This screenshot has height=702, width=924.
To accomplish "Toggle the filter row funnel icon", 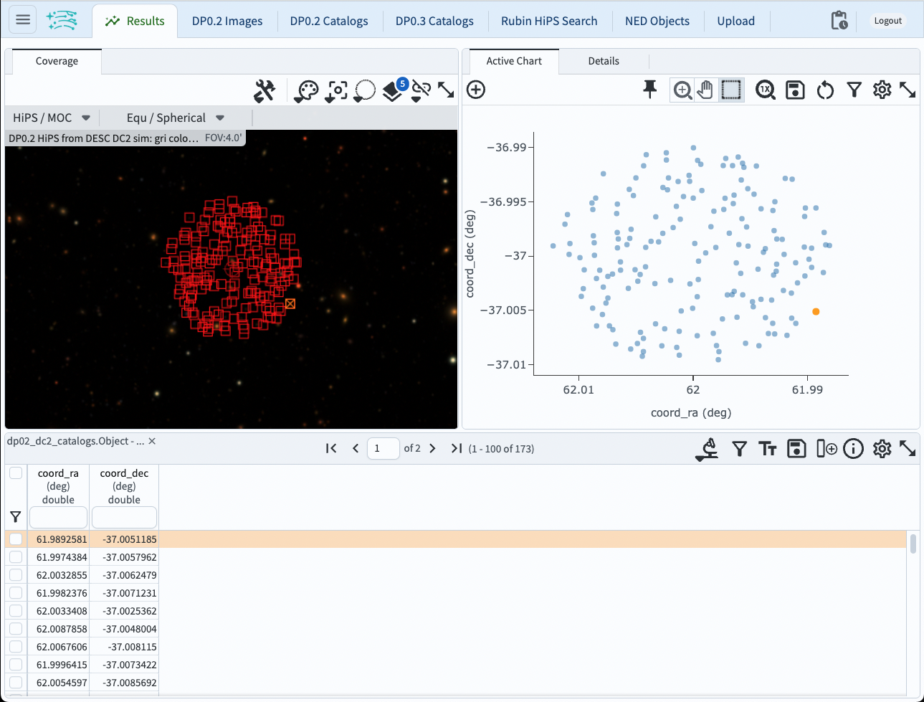I will click(16, 517).
